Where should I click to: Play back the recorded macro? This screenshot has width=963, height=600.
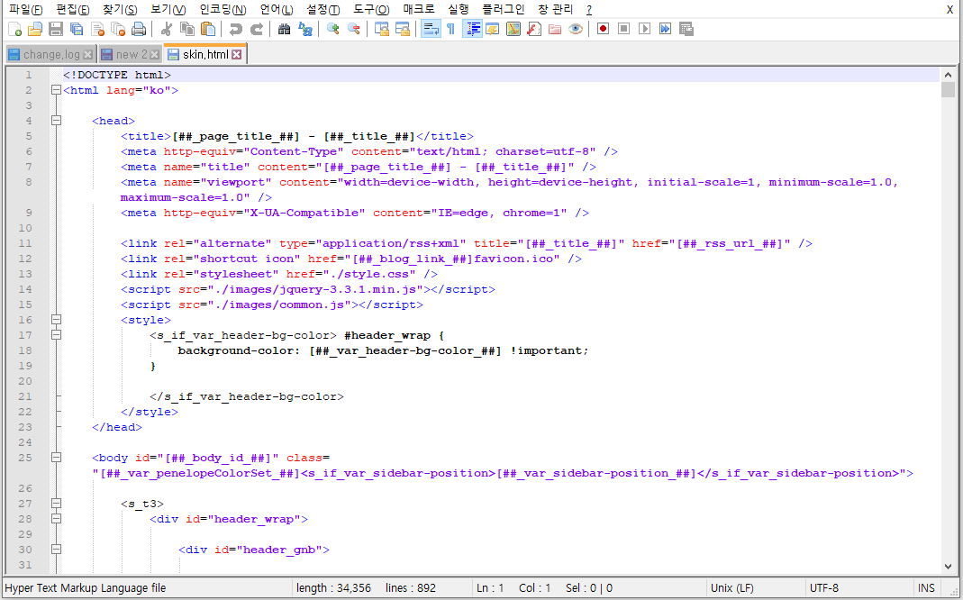[x=644, y=29]
